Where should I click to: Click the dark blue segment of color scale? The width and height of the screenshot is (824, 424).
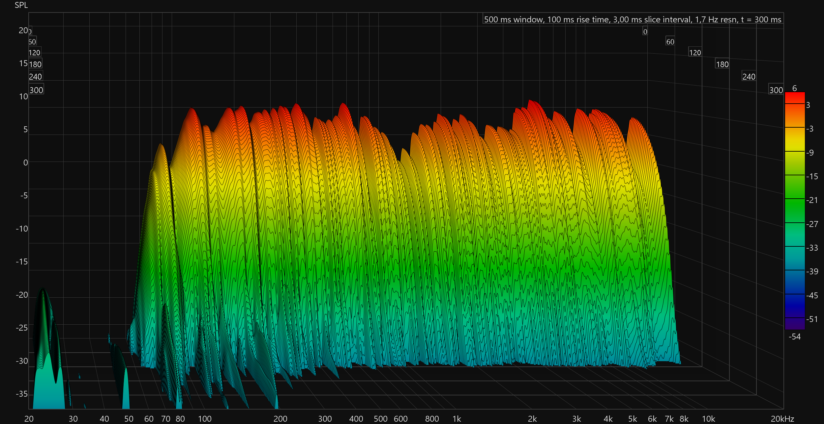795,306
